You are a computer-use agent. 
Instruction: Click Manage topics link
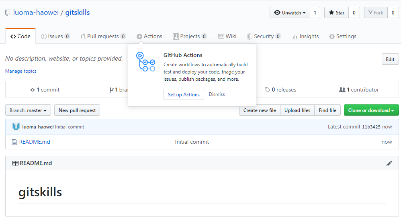point(21,71)
